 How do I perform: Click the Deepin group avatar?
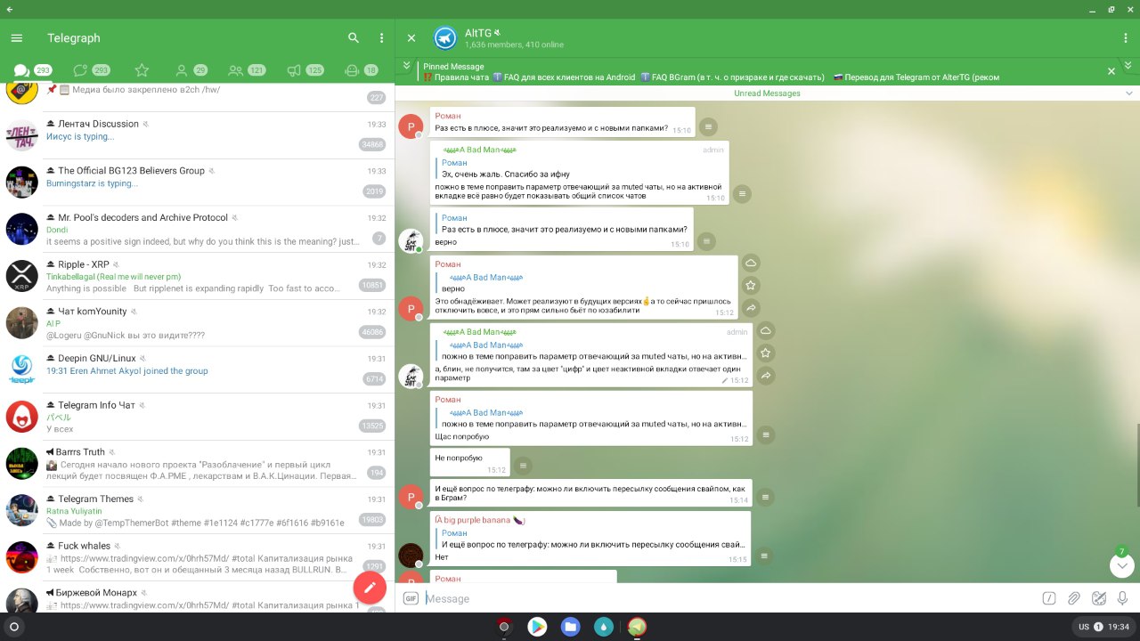tap(22, 370)
